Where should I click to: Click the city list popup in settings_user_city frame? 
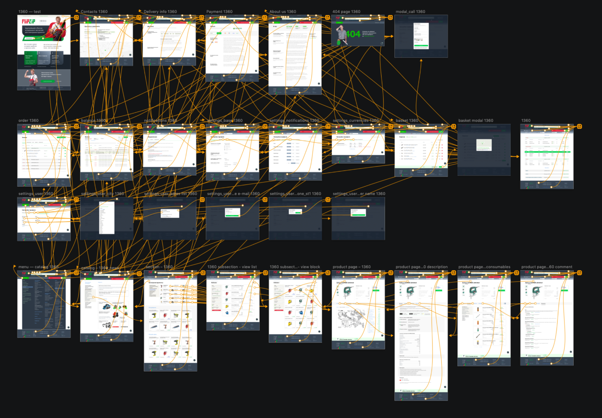[107, 218]
